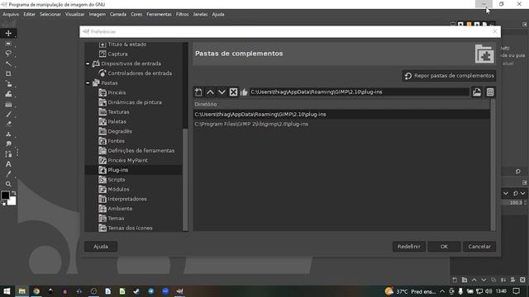Viewport: 529px width, 297px height.
Task: Open Pincéis MyPaint folder settings
Action: coord(127,160)
